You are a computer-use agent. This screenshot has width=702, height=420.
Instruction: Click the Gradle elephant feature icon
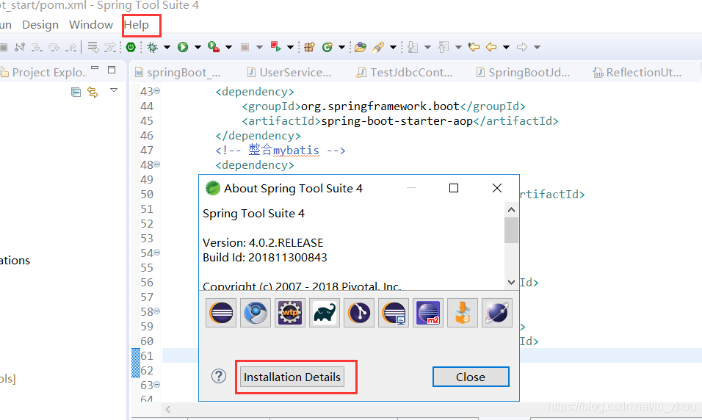tap(325, 313)
